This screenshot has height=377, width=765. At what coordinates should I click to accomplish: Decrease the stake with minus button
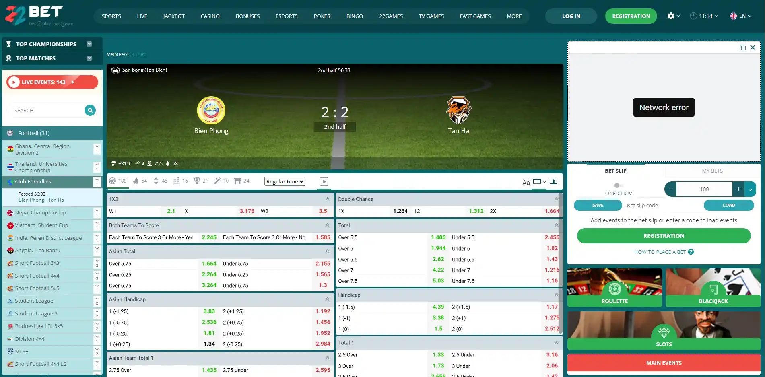[x=670, y=189]
